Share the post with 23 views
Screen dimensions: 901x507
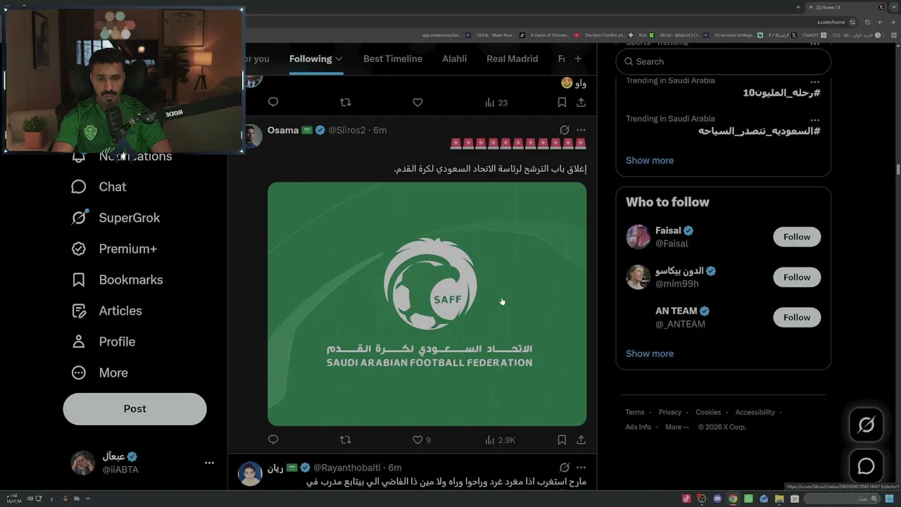coord(581,102)
